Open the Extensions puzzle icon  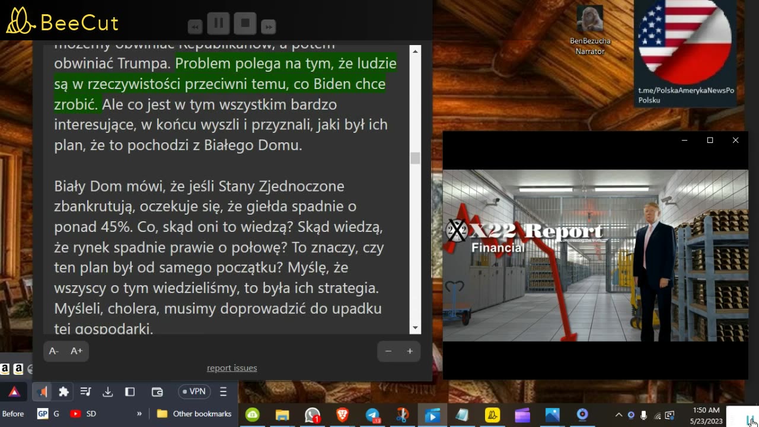(x=63, y=391)
